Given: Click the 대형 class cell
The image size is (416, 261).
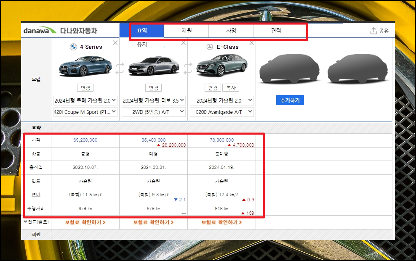Looking at the screenshot, I should (153, 154).
